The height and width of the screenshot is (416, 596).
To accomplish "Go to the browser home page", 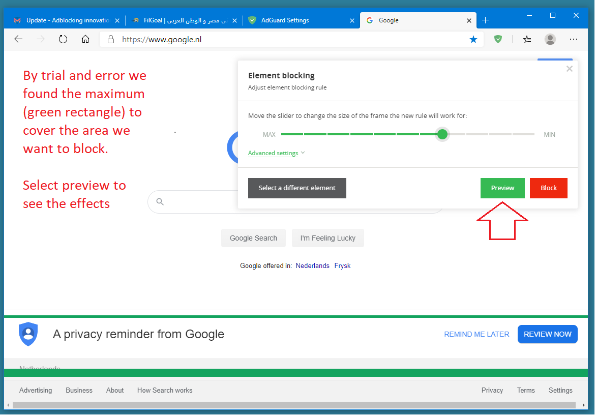I will [x=85, y=39].
